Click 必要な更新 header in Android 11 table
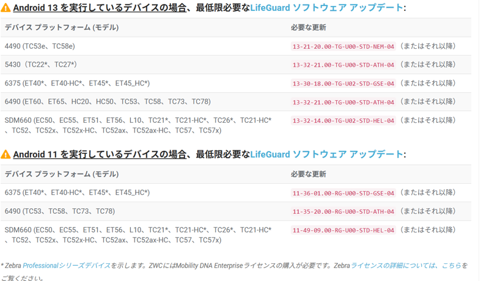Image resolution: width=481 pixels, height=281 pixels. click(308, 174)
